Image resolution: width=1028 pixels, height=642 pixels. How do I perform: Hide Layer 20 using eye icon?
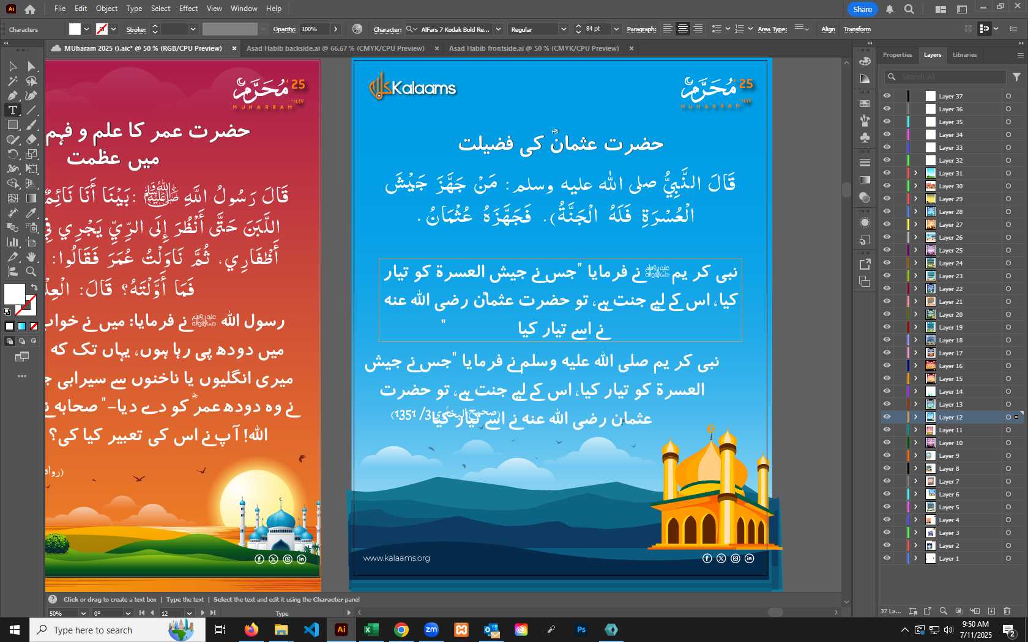pos(887,314)
